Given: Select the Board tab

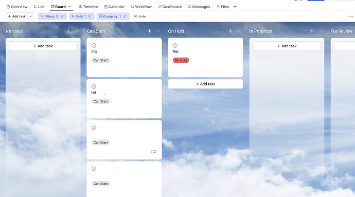Looking at the screenshot, I should tap(58, 7).
